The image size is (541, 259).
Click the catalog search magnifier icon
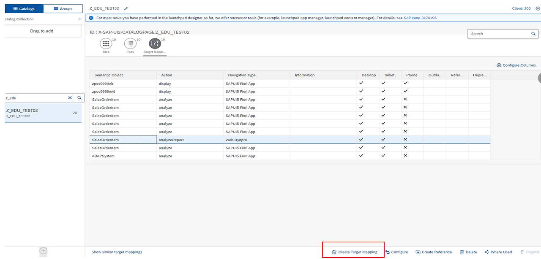click(79, 98)
